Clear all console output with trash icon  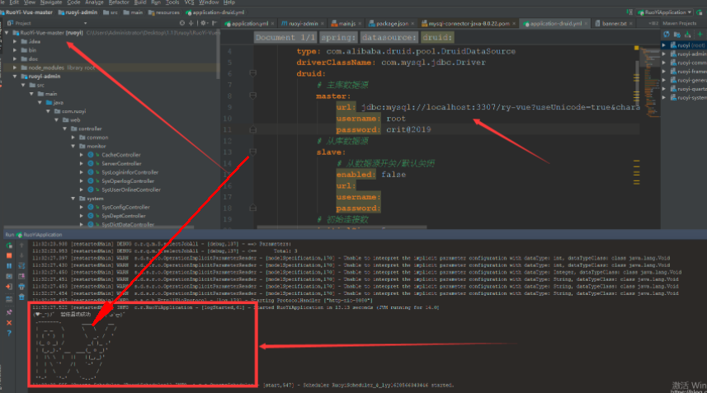[x=21, y=297]
